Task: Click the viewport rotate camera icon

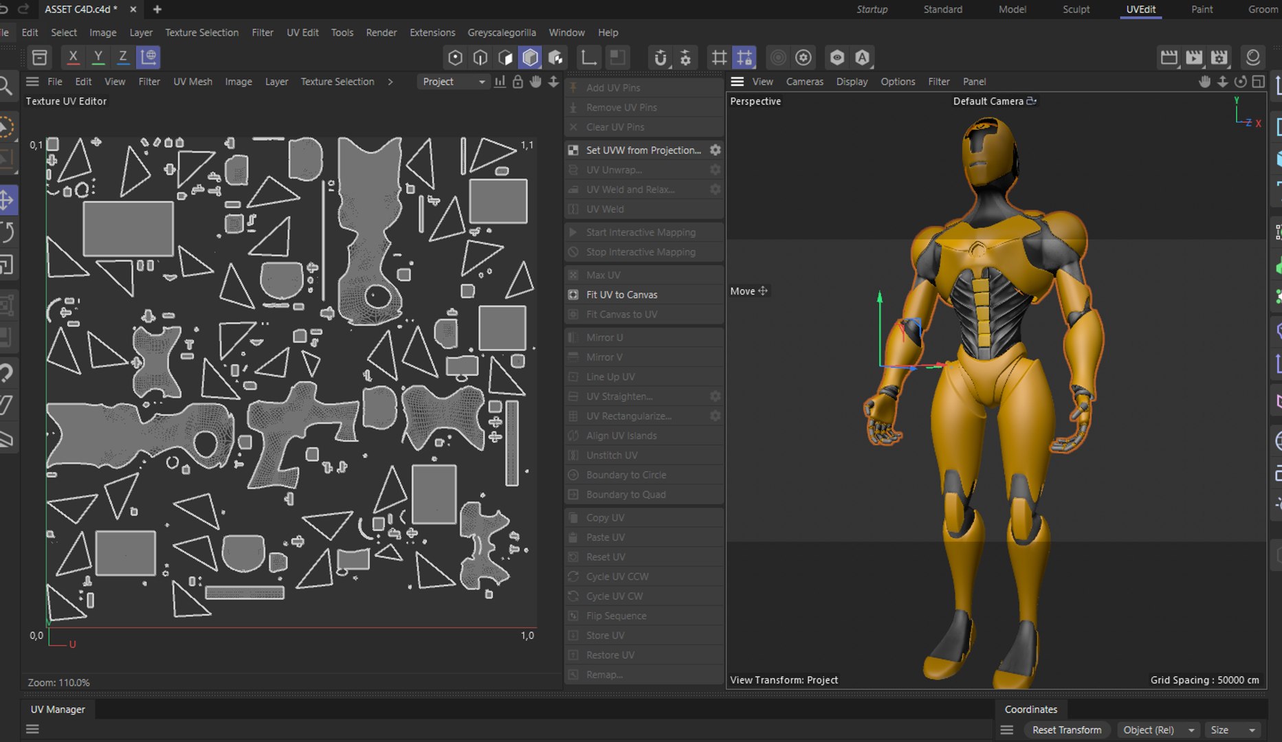Action: [1240, 82]
